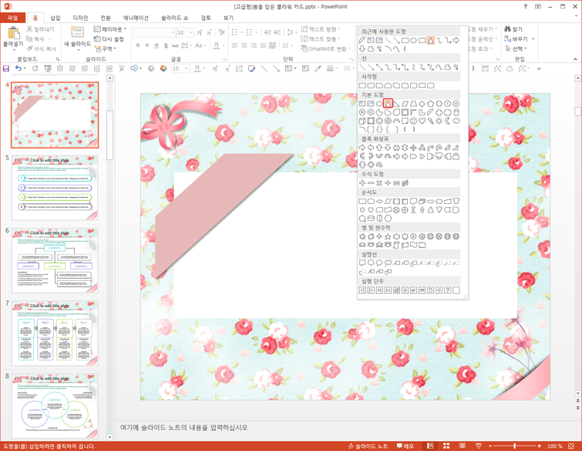
Task: Open the ribbon font size dropdown
Action: (191, 32)
